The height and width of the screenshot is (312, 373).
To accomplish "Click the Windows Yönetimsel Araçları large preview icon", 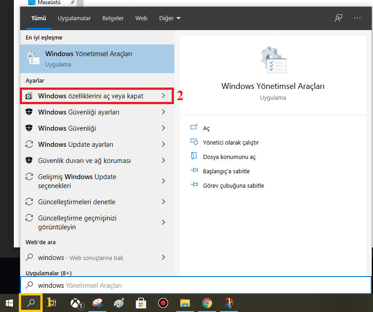I will click(273, 60).
